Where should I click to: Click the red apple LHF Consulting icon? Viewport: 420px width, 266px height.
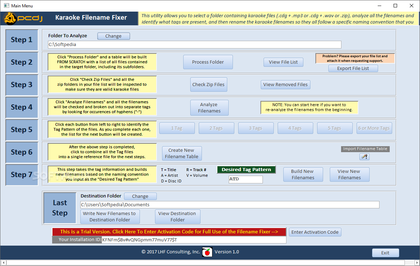[207, 252]
